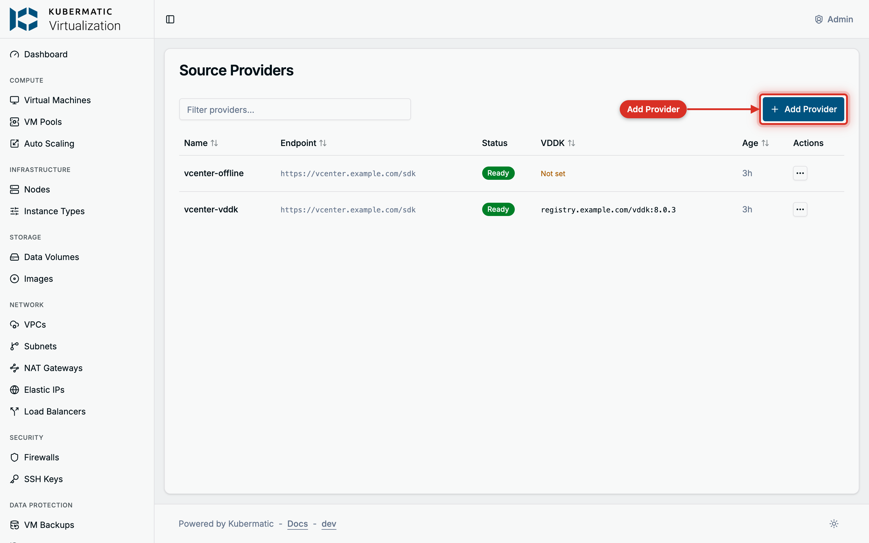
Task: Click registry.example.com/vddk:8.0.3 value
Action: click(608, 210)
